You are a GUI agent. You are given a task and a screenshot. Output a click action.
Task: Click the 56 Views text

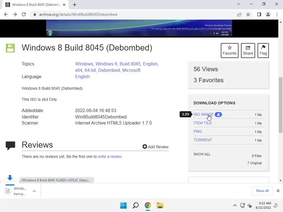206,69
